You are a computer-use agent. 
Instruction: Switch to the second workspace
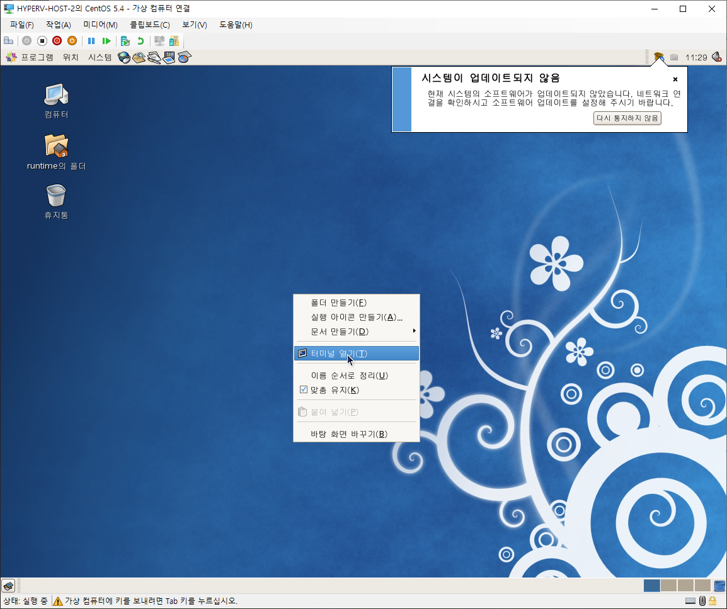[668, 586]
